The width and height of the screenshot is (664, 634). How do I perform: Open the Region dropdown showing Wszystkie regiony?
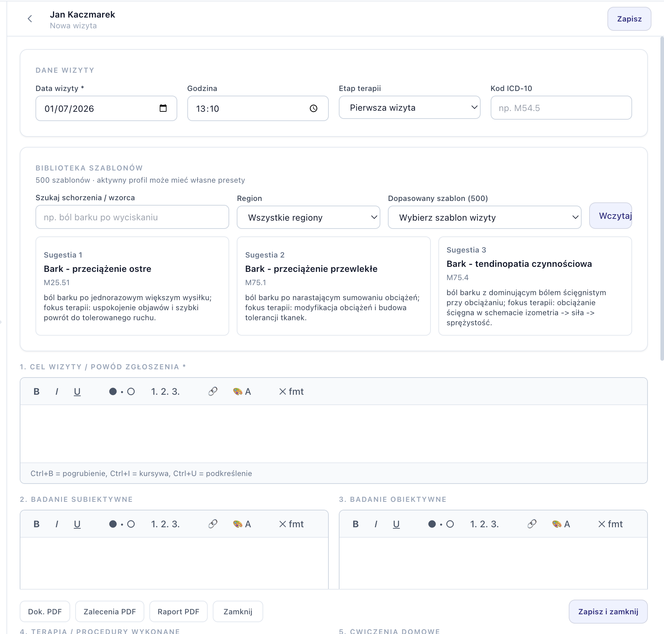(308, 217)
